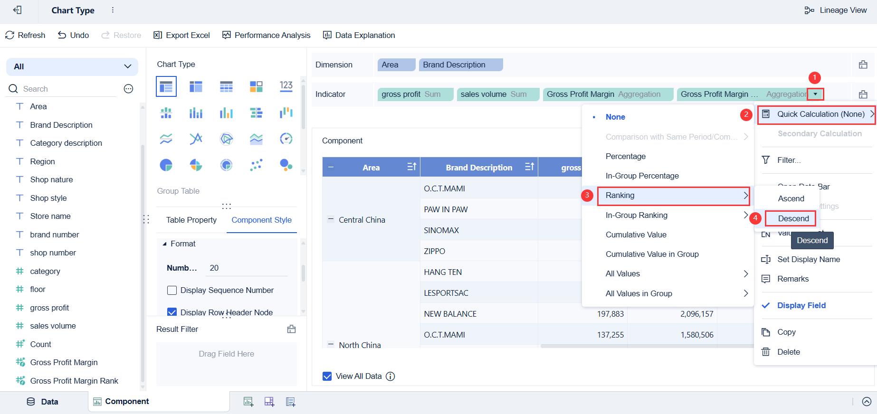
Task: Choose the KPI indicator card (123) chart type
Action: [286, 86]
